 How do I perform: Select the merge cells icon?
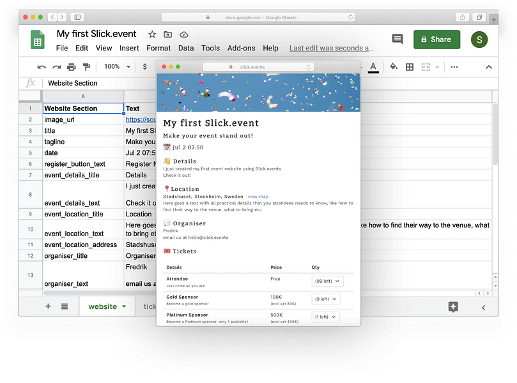point(426,67)
